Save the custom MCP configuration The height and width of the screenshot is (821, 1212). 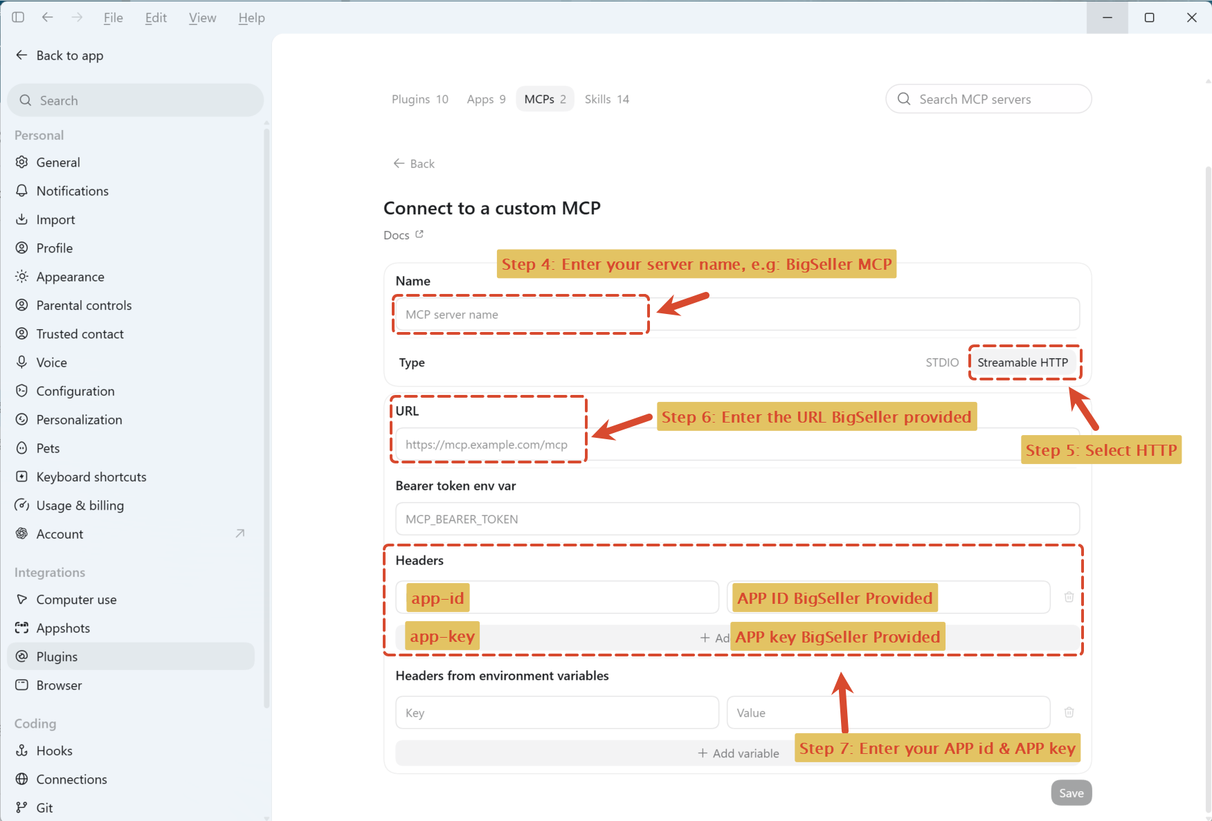(x=1071, y=793)
